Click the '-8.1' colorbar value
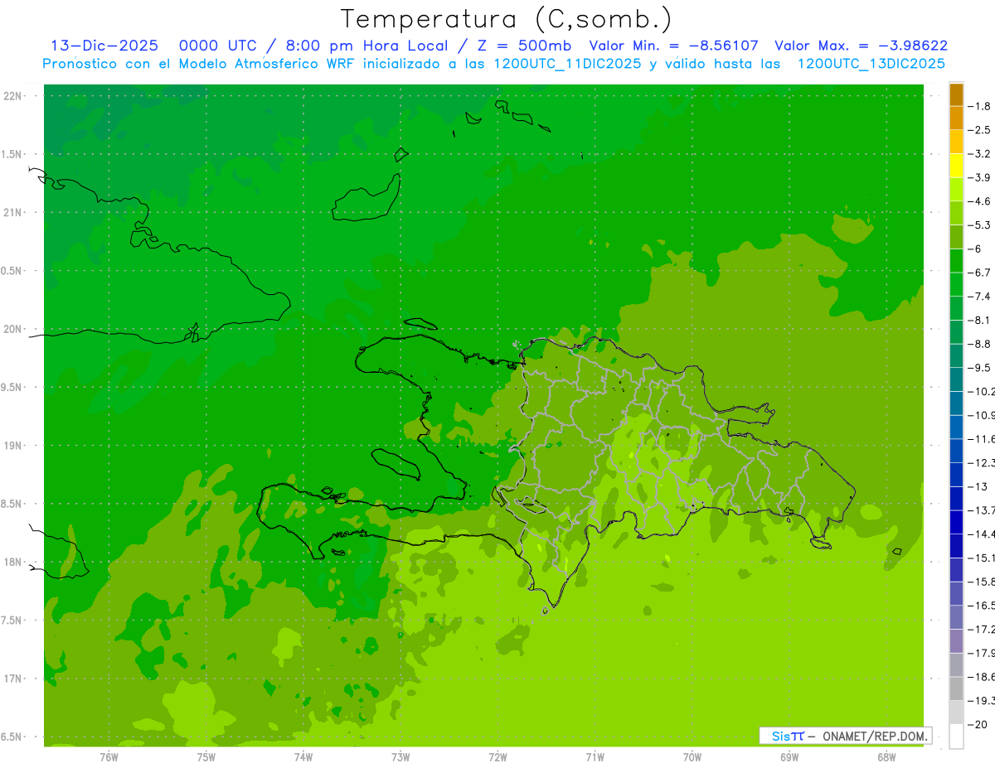Image resolution: width=995 pixels, height=768 pixels. coord(980,320)
